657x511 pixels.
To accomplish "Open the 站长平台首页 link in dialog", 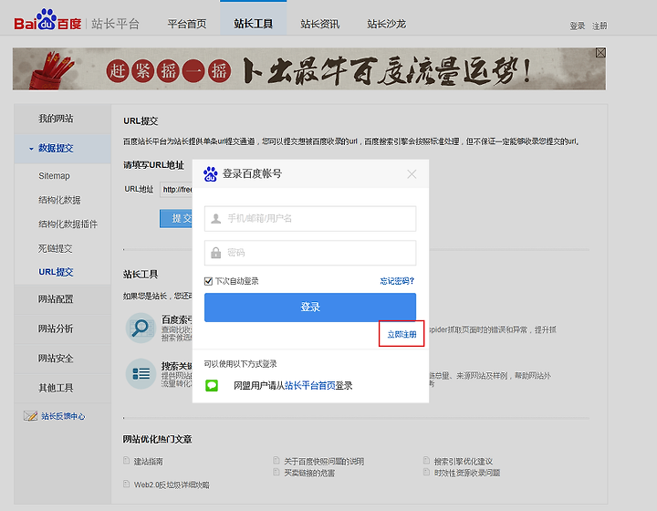I will (x=309, y=385).
